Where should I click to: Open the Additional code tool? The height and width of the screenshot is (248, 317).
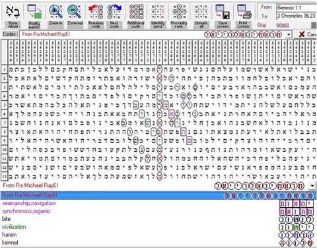pos(136,12)
